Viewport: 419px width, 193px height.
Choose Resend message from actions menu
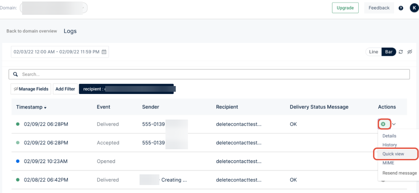tap(399, 173)
